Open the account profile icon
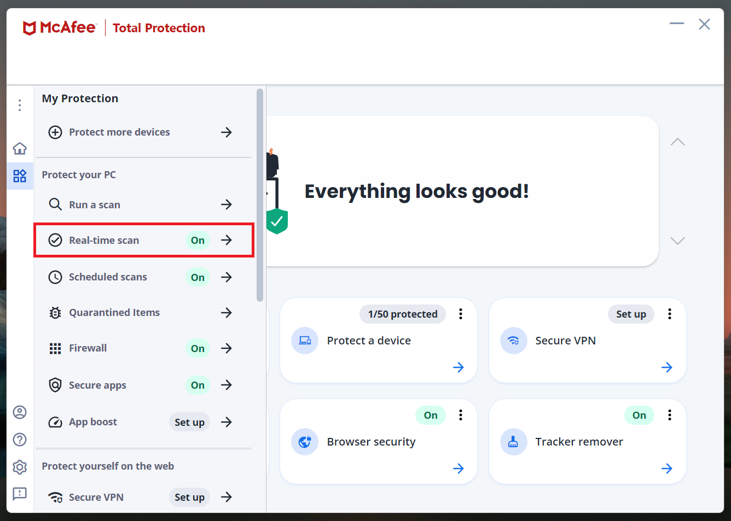 click(20, 412)
